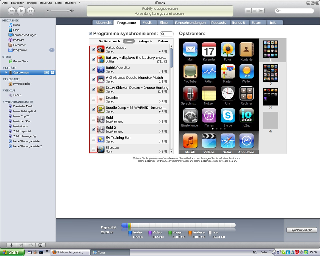The image size is (320, 256).
Task: Check the Fly Training Fun checkbox
Action: click(94, 139)
